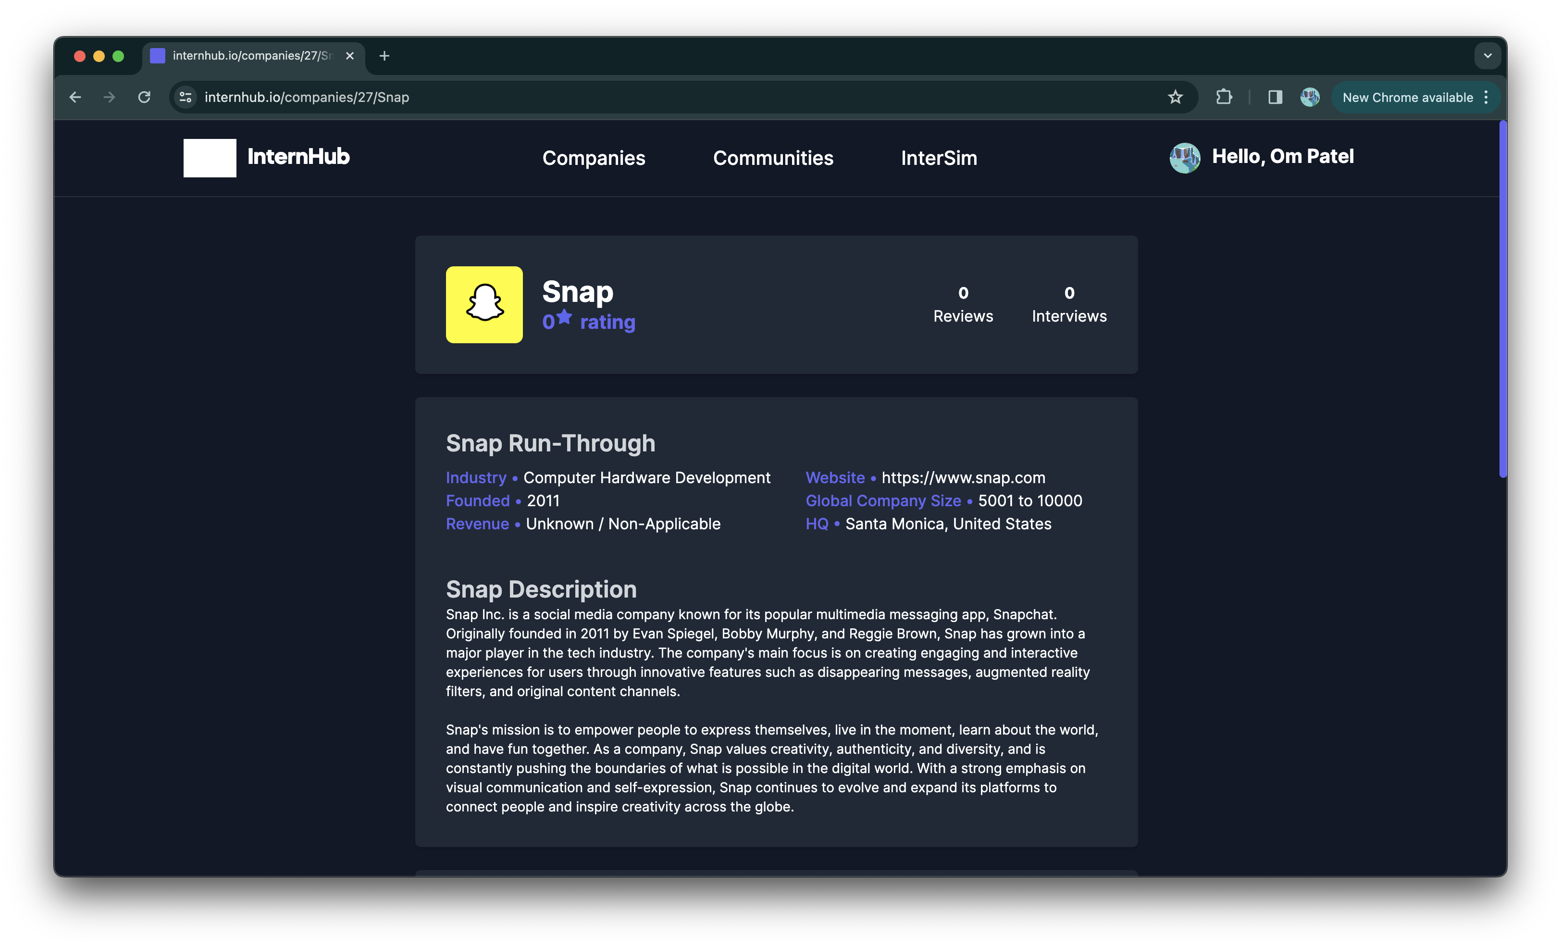Go back with the browser back arrow
1561x948 pixels.
[x=75, y=97]
